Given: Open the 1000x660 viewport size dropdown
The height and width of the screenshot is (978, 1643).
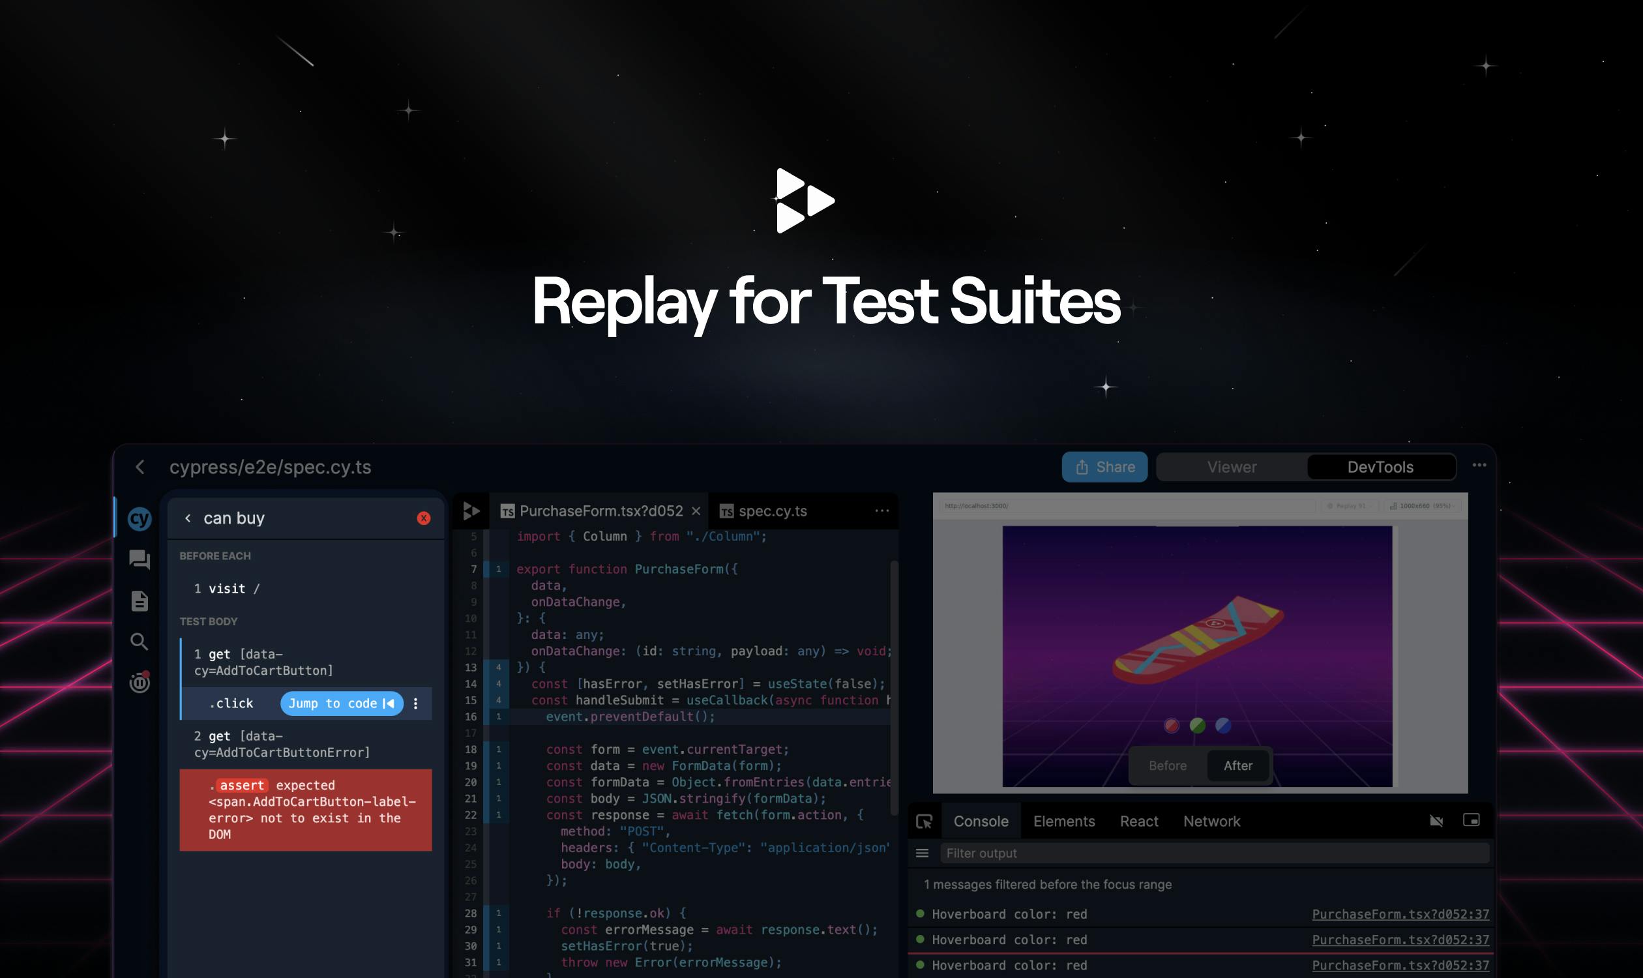Looking at the screenshot, I should 1421,506.
